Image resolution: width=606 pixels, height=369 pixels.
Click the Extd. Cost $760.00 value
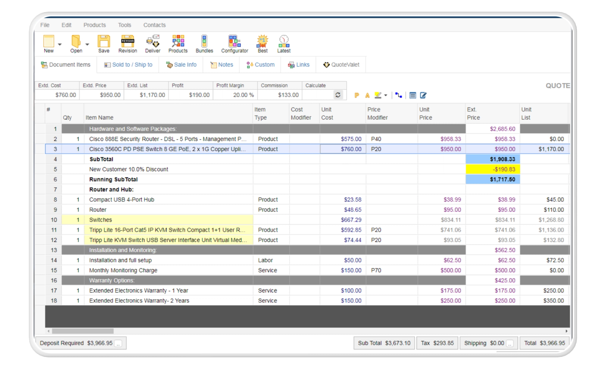[x=57, y=95]
